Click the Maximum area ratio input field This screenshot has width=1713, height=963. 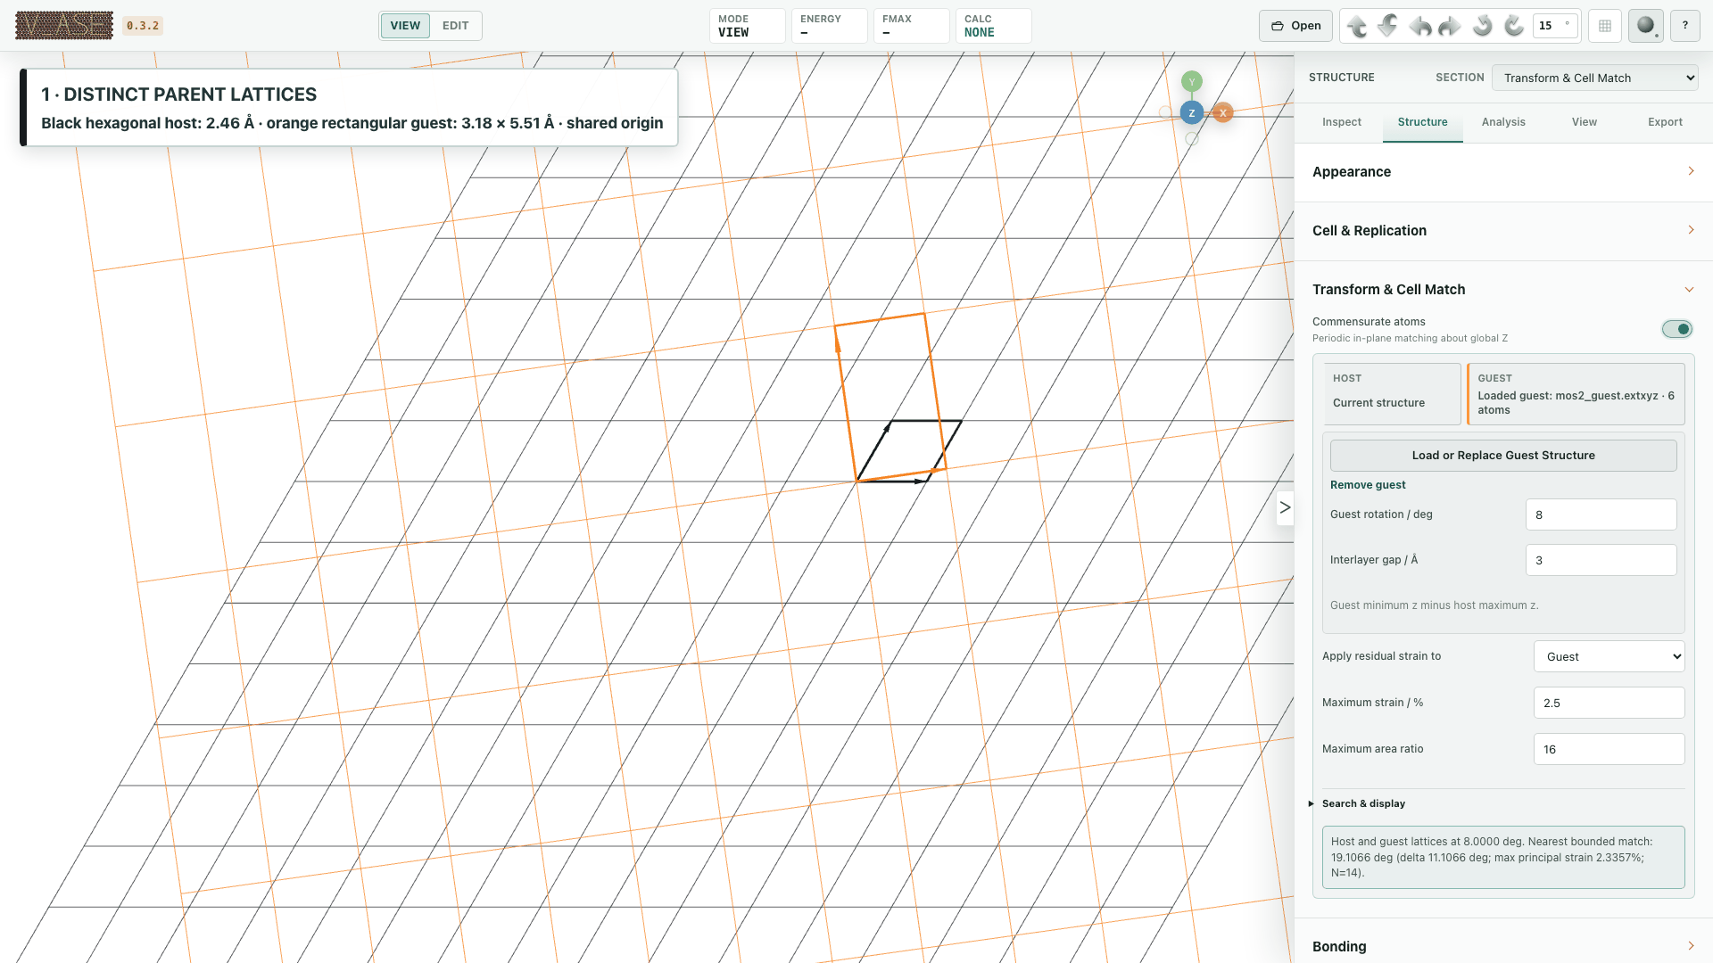click(1610, 749)
